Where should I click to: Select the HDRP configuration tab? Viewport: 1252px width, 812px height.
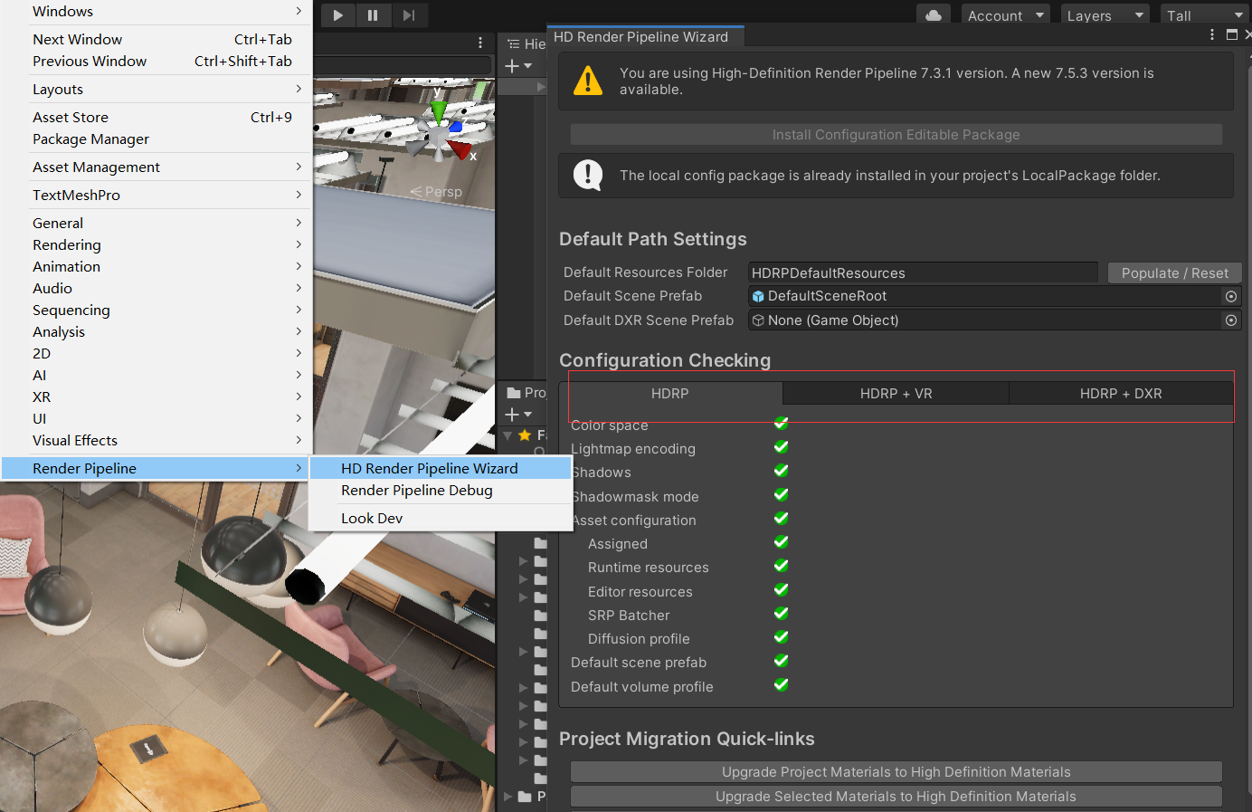pyautogui.click(x=669, y=394)
